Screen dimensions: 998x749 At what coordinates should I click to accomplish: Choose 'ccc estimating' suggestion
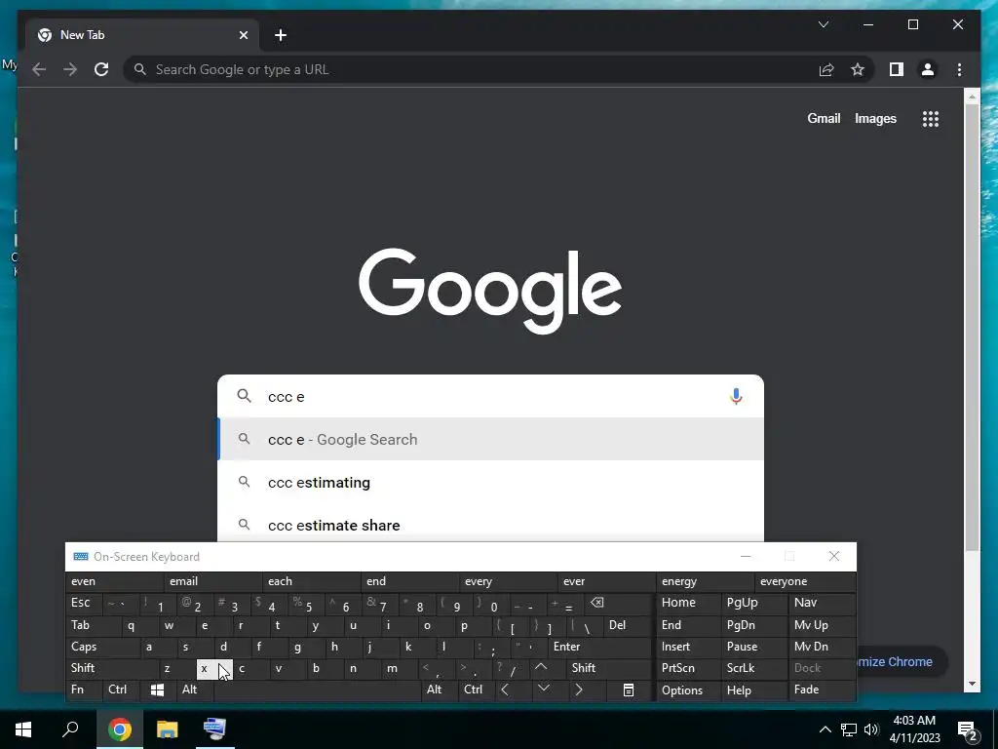(490, 482)
